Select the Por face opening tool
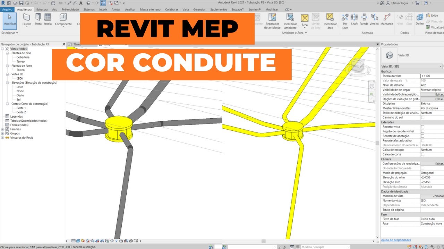Screen dimensions: 444x249 click(345, 21)
